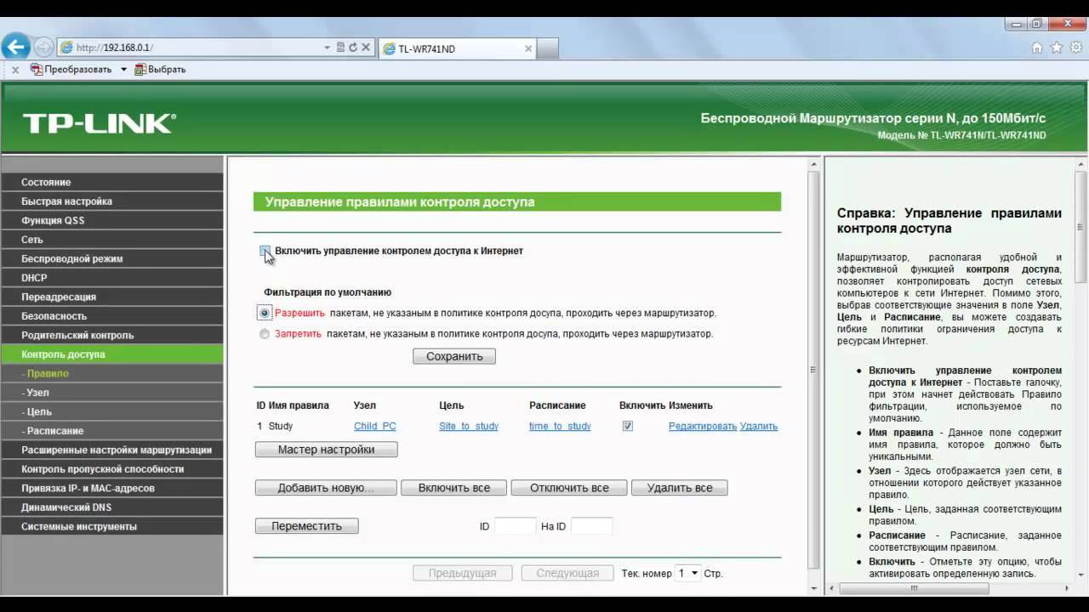Open browser tools gear icon
The height and width of the screenshot is (612, 1089).
pos(1075,48)
